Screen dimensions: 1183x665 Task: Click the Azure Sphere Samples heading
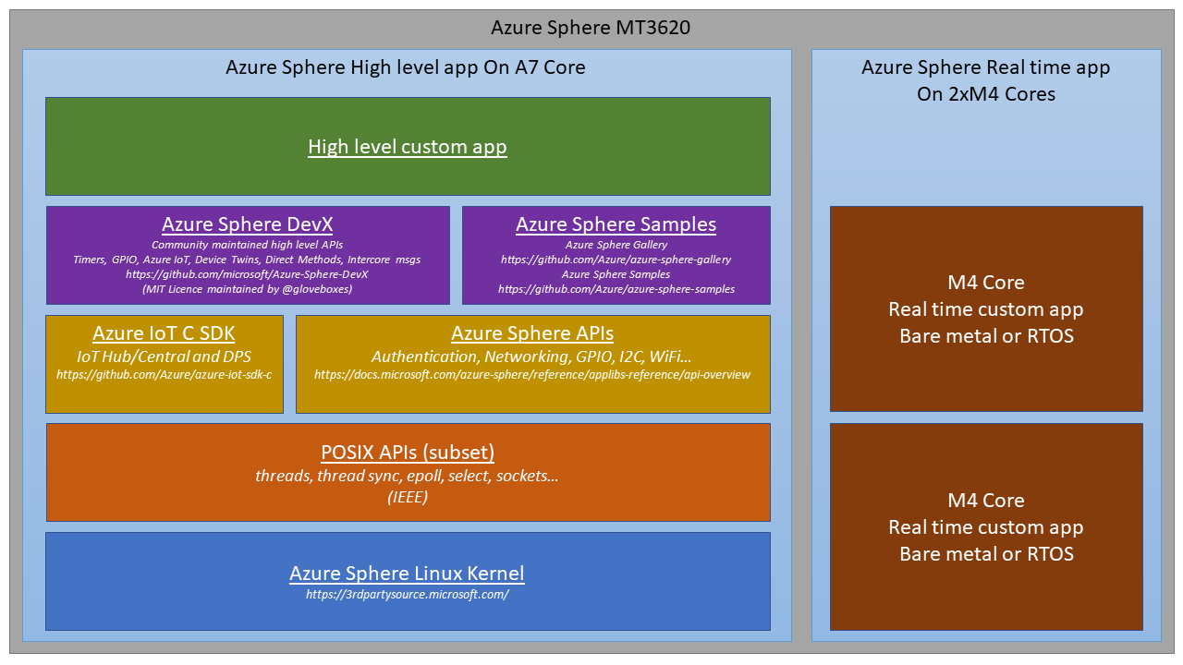[616, 224]
